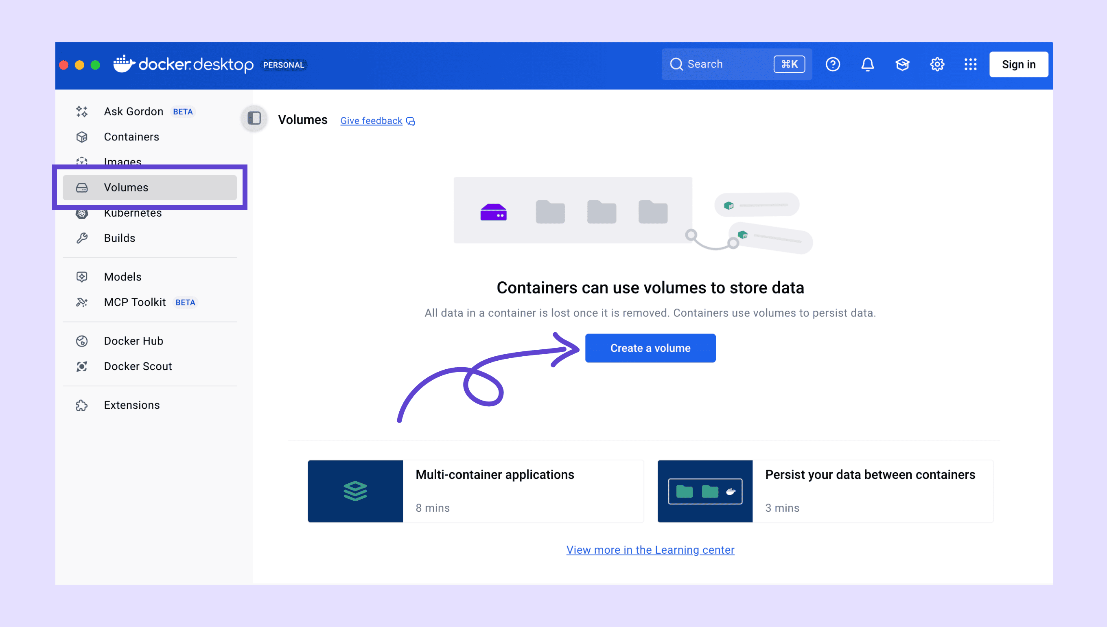Click the Builds wrench icon

(82, 238)
